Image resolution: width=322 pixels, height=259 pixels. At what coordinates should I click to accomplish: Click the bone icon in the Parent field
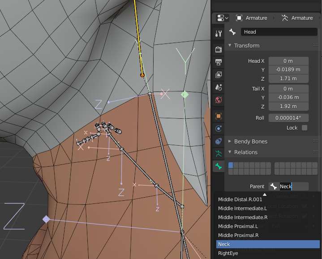point(274,186)
